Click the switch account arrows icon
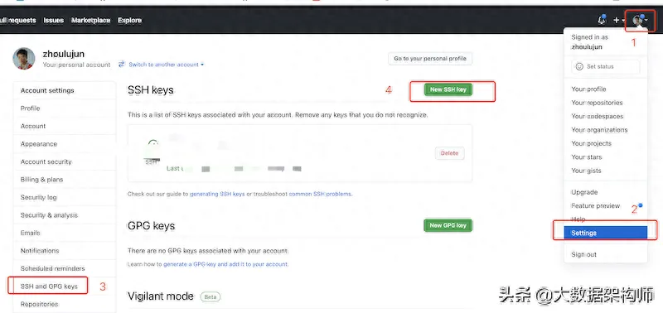Viewport: 663px width, 313px height. pos(122,65)
